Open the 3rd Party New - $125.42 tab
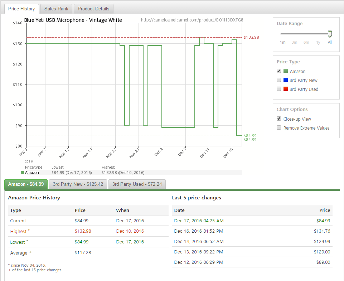 coord(78,184)
